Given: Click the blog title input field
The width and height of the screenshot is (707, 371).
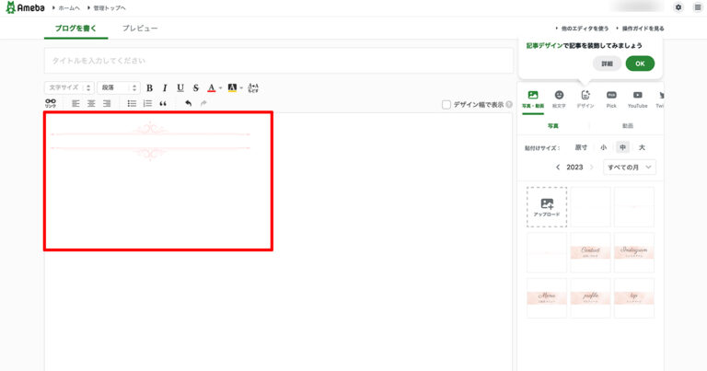Looking at the screenshot, I should 278,61.
